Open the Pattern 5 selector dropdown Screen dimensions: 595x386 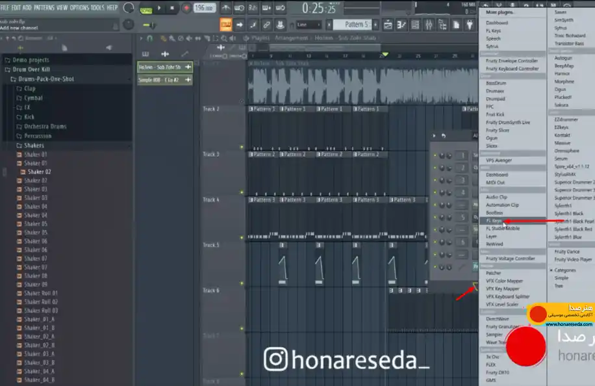coord(353,25)
